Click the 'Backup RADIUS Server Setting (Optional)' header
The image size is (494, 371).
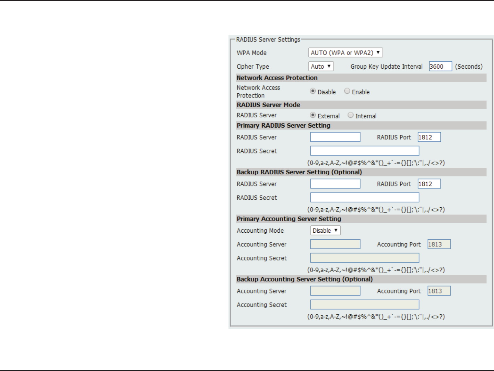(299, 172)
